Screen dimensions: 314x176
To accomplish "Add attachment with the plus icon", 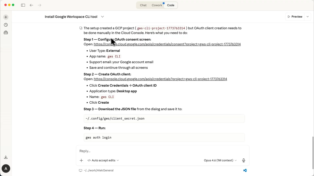I will [81, 160].
